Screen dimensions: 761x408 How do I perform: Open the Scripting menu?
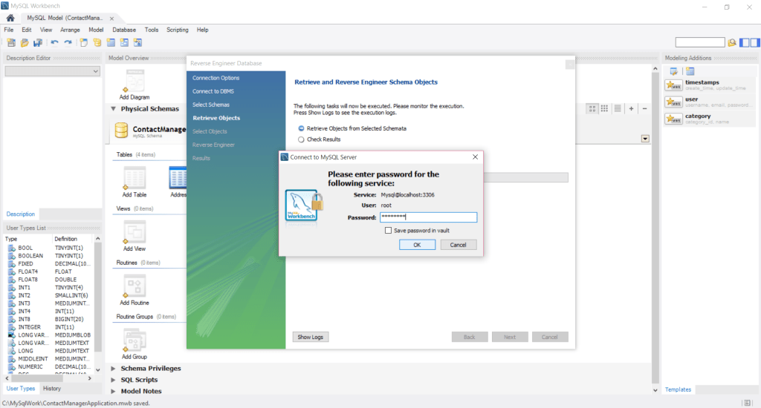pos(178,30)
